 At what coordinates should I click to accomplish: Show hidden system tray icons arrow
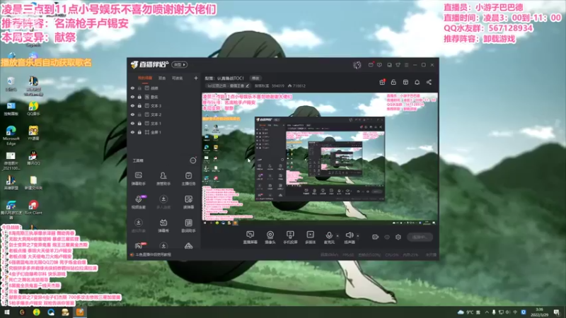[x=487, y=312]
